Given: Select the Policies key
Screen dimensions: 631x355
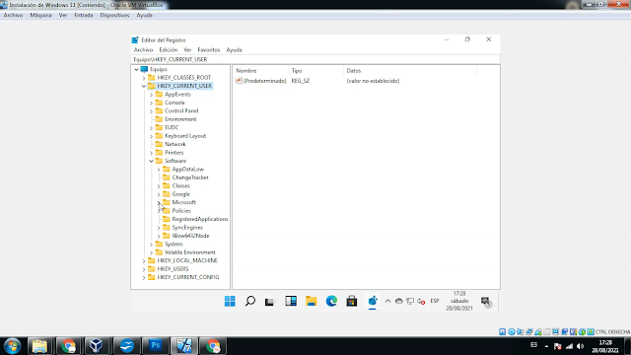Looking at the screenshot, I should point(181,211).
